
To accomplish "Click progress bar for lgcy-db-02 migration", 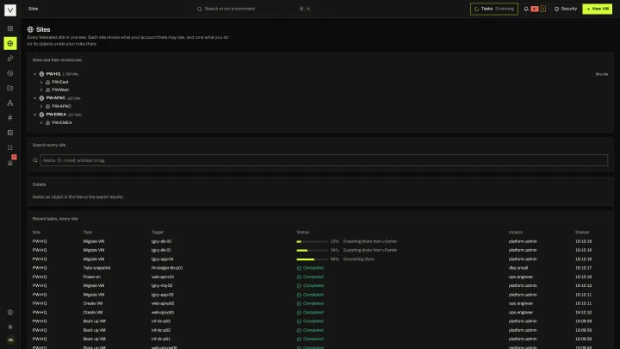I will (312, 241).
